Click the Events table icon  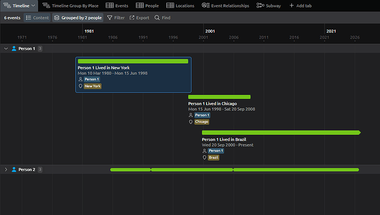110,5
